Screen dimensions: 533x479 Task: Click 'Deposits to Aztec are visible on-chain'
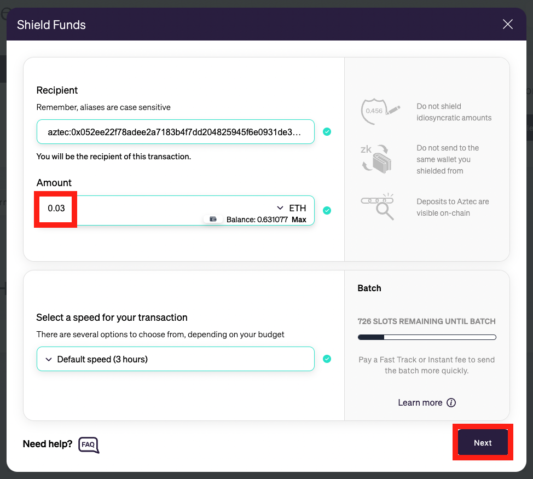[x=453, y=207]
